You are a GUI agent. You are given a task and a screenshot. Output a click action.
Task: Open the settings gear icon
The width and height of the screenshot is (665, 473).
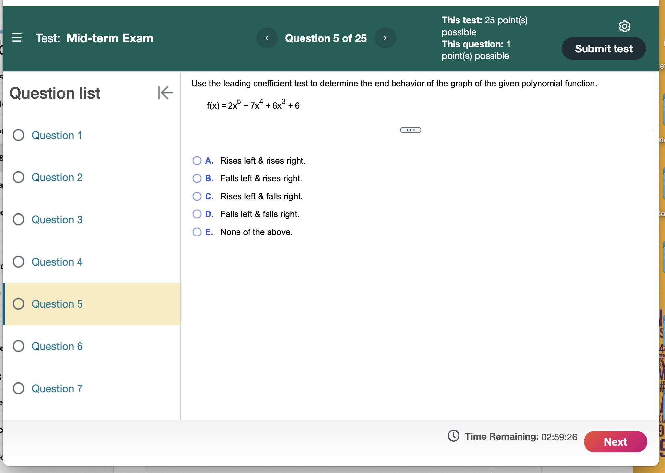624,26
